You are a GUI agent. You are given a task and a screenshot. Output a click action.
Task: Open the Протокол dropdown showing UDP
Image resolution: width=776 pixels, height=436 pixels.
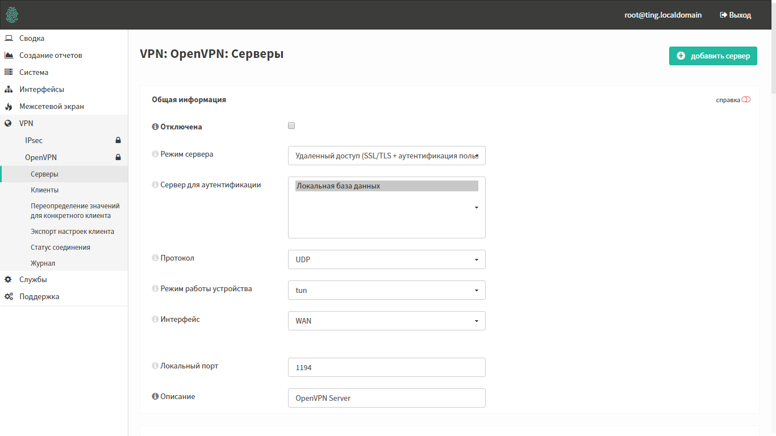387,259
